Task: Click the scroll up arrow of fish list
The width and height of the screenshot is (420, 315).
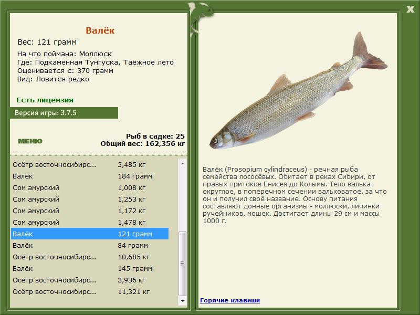Action: tap(183, 163)
